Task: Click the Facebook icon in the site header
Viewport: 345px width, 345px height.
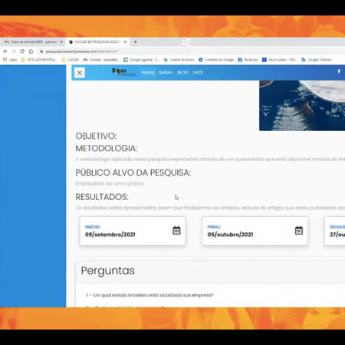Action: (339, 71)
